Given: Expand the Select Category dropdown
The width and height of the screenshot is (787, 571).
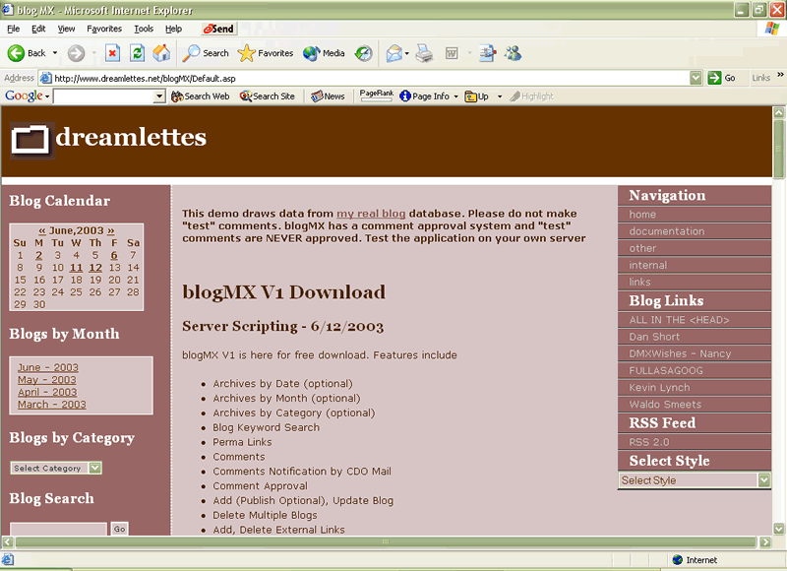Looking at the screenshot, I should pos(94,469).
